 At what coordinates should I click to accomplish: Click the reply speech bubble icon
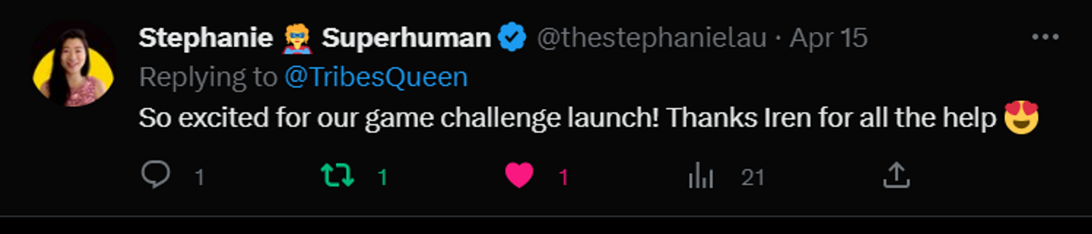(x=156, y=175)
